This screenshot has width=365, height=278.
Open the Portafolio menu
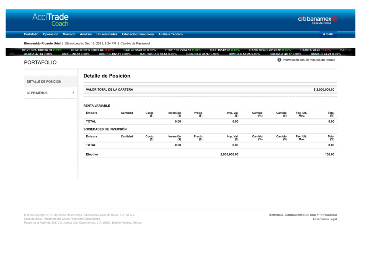point(31,34)
